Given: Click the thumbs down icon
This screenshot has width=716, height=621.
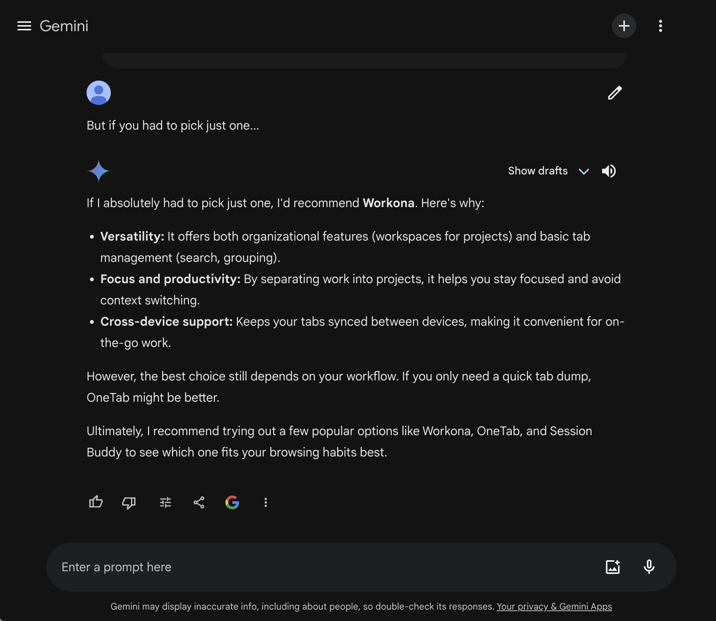Looking at the screenshot, I should coord(129,502).
